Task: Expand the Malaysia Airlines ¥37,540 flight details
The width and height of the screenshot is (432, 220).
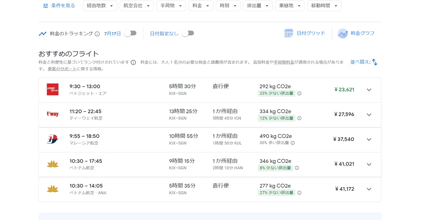Action: (369, 139)
